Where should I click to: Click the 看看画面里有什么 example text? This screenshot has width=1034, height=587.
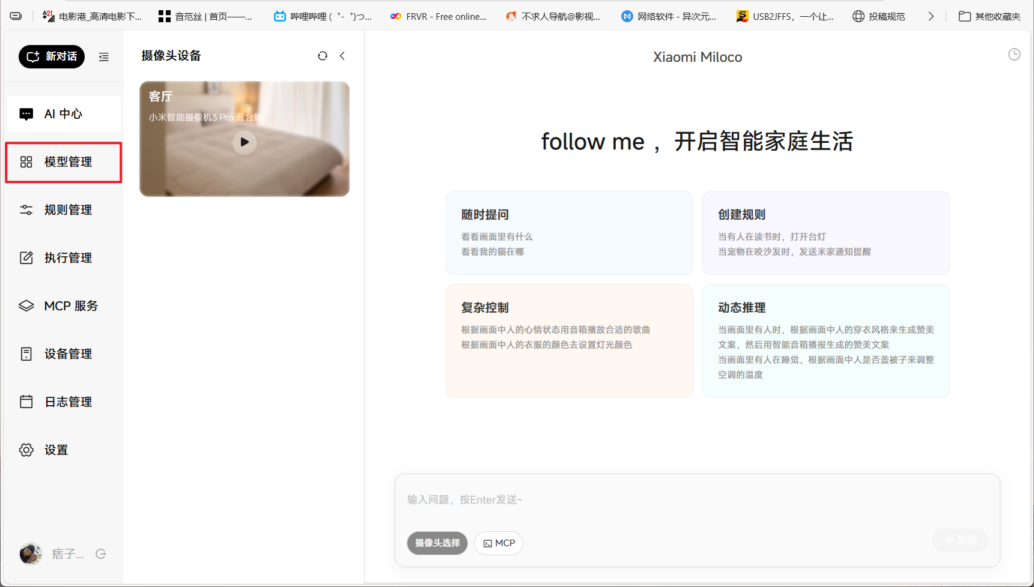click(x=497, y=237)
